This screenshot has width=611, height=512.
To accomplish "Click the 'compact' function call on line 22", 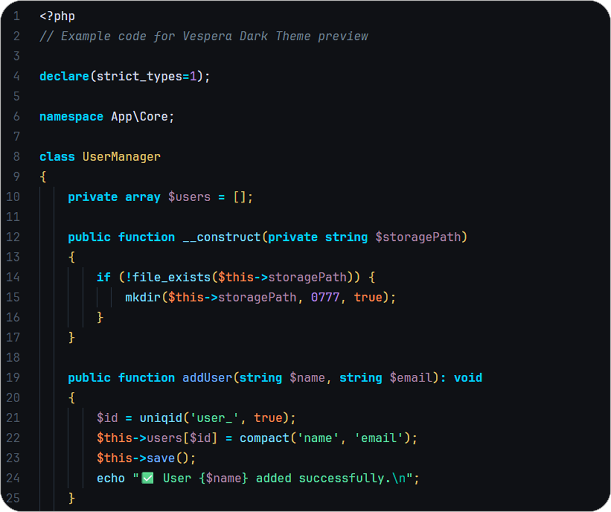I will tap(265, 438).
